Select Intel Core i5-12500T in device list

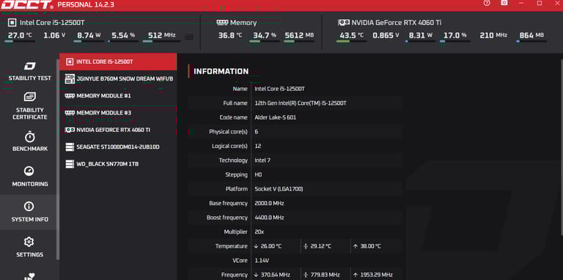click(118, 62)
